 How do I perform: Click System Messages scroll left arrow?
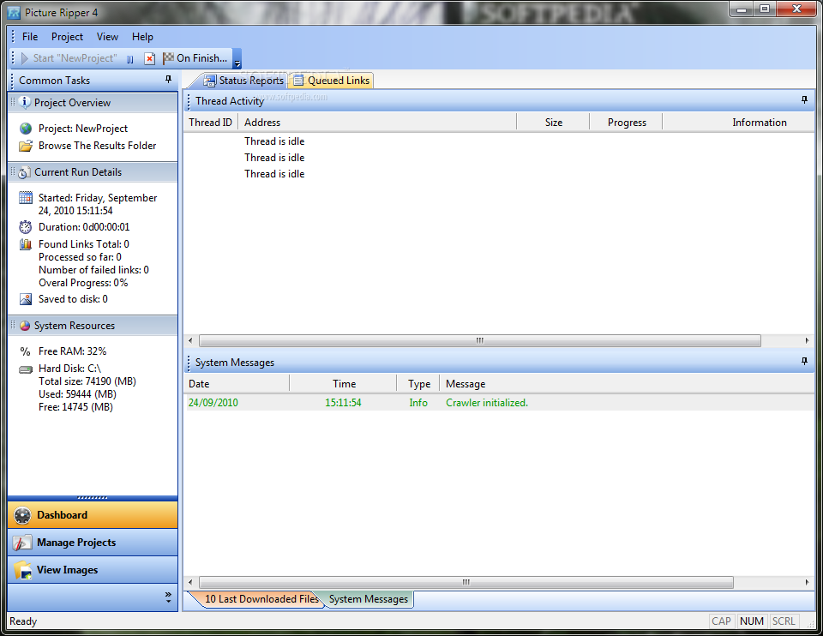point(190,583)
